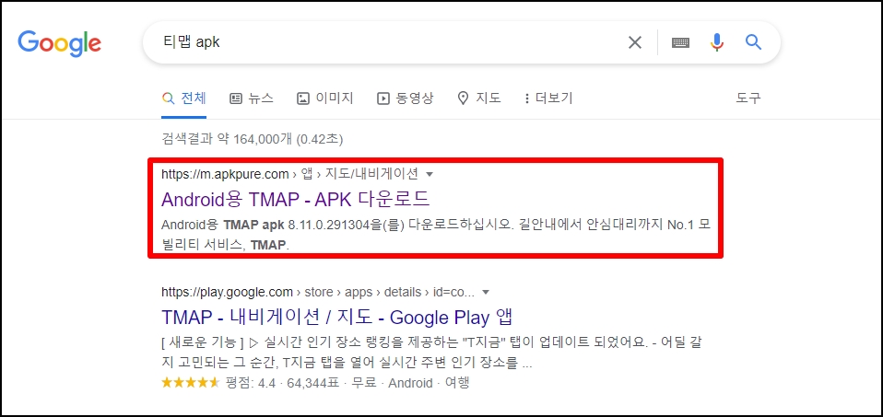Click the Google Play snippet '새로운 기능'
The height and width of the screenshot is (417, 883).
pyautogui.click(x=202, y=342)
